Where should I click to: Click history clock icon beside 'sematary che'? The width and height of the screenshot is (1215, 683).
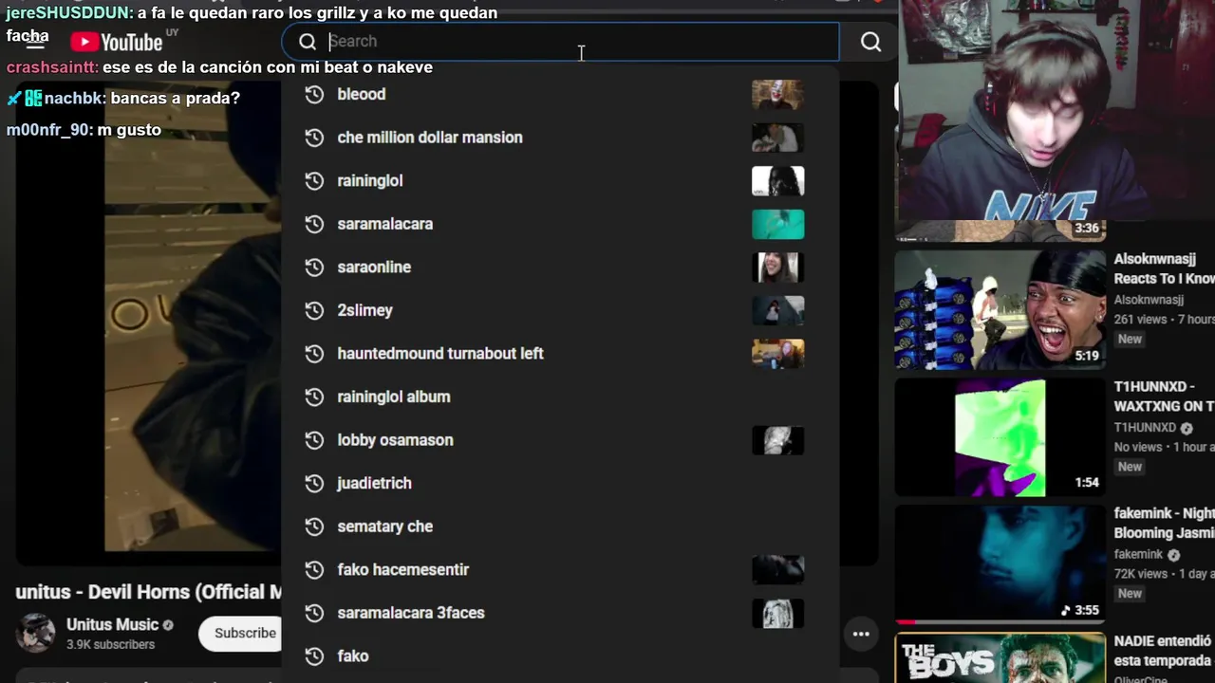coord(314,526)
